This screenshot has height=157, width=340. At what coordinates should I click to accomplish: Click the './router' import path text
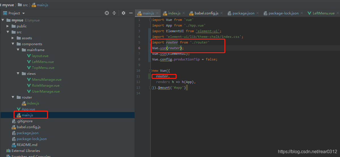coord(200,42)
